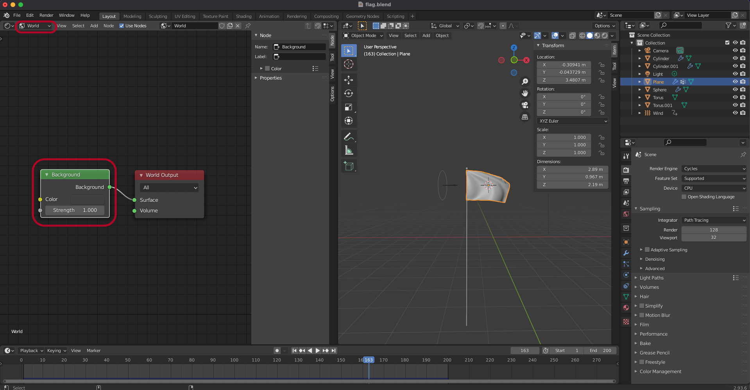Select the Scale tool icon
This screenshot has width=750, height=390.
coord(348,107)
